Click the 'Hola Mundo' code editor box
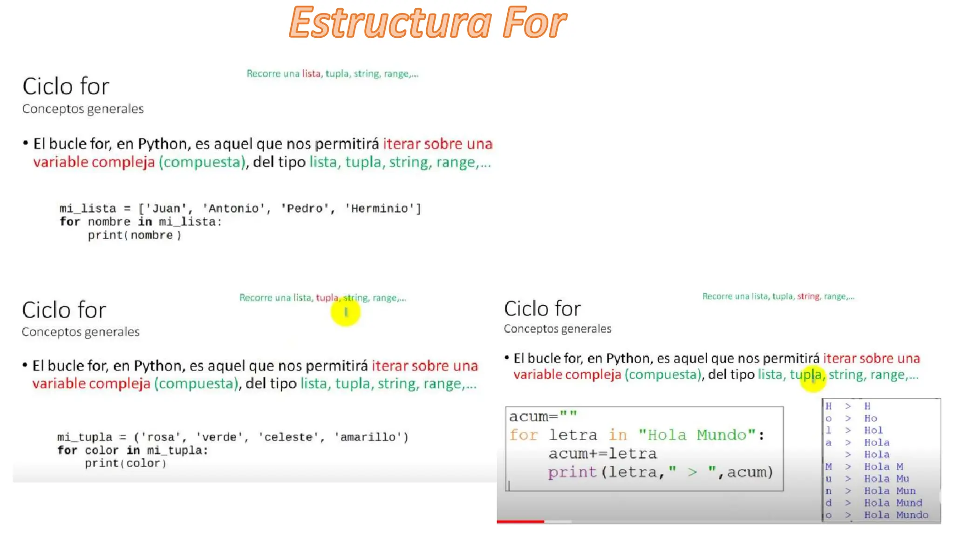The width and height of the screenshot is (954, 536). [644, 449]
